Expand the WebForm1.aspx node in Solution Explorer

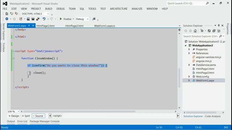(189, 81)
